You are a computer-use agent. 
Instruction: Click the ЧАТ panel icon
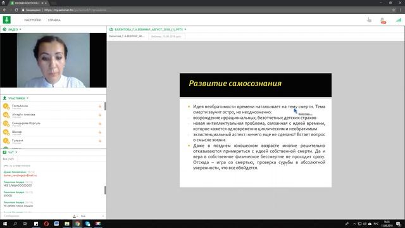[x=4, y=152]
